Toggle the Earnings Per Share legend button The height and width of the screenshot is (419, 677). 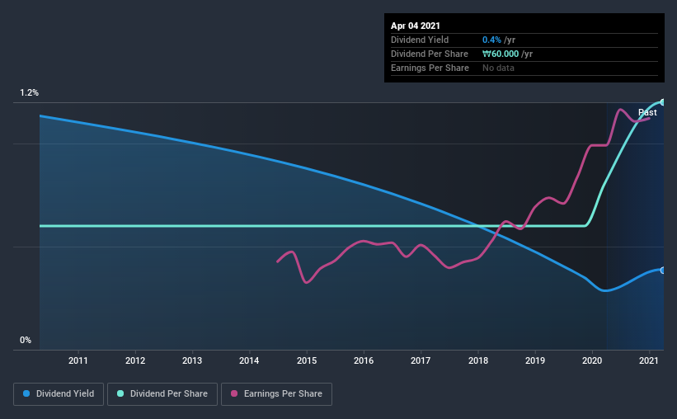click(276, 394)
